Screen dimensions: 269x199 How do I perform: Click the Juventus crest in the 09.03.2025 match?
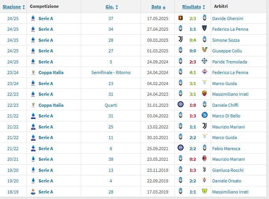(180, 40)
